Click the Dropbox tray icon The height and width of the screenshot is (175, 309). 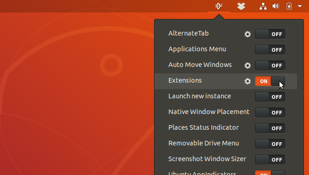(x=241, y=6)
